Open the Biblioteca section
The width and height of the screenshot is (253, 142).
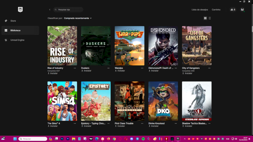[x=20, y=30]
